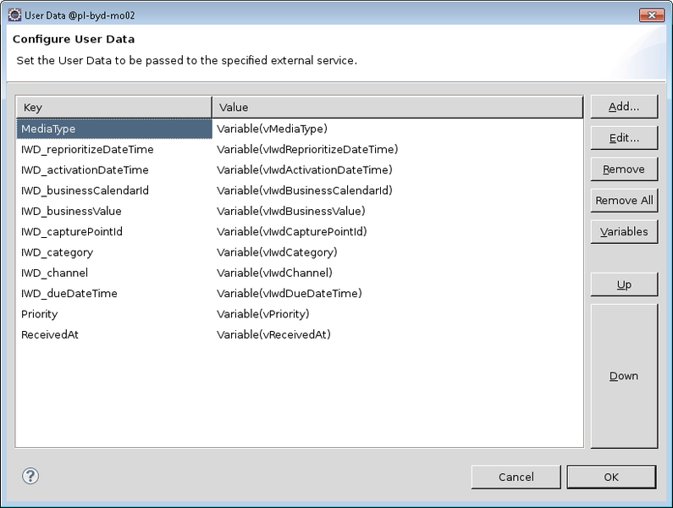This screenshot has width=673, height=508.
Task: Sort by the Key column header
Action: click(x=114, y=107)
